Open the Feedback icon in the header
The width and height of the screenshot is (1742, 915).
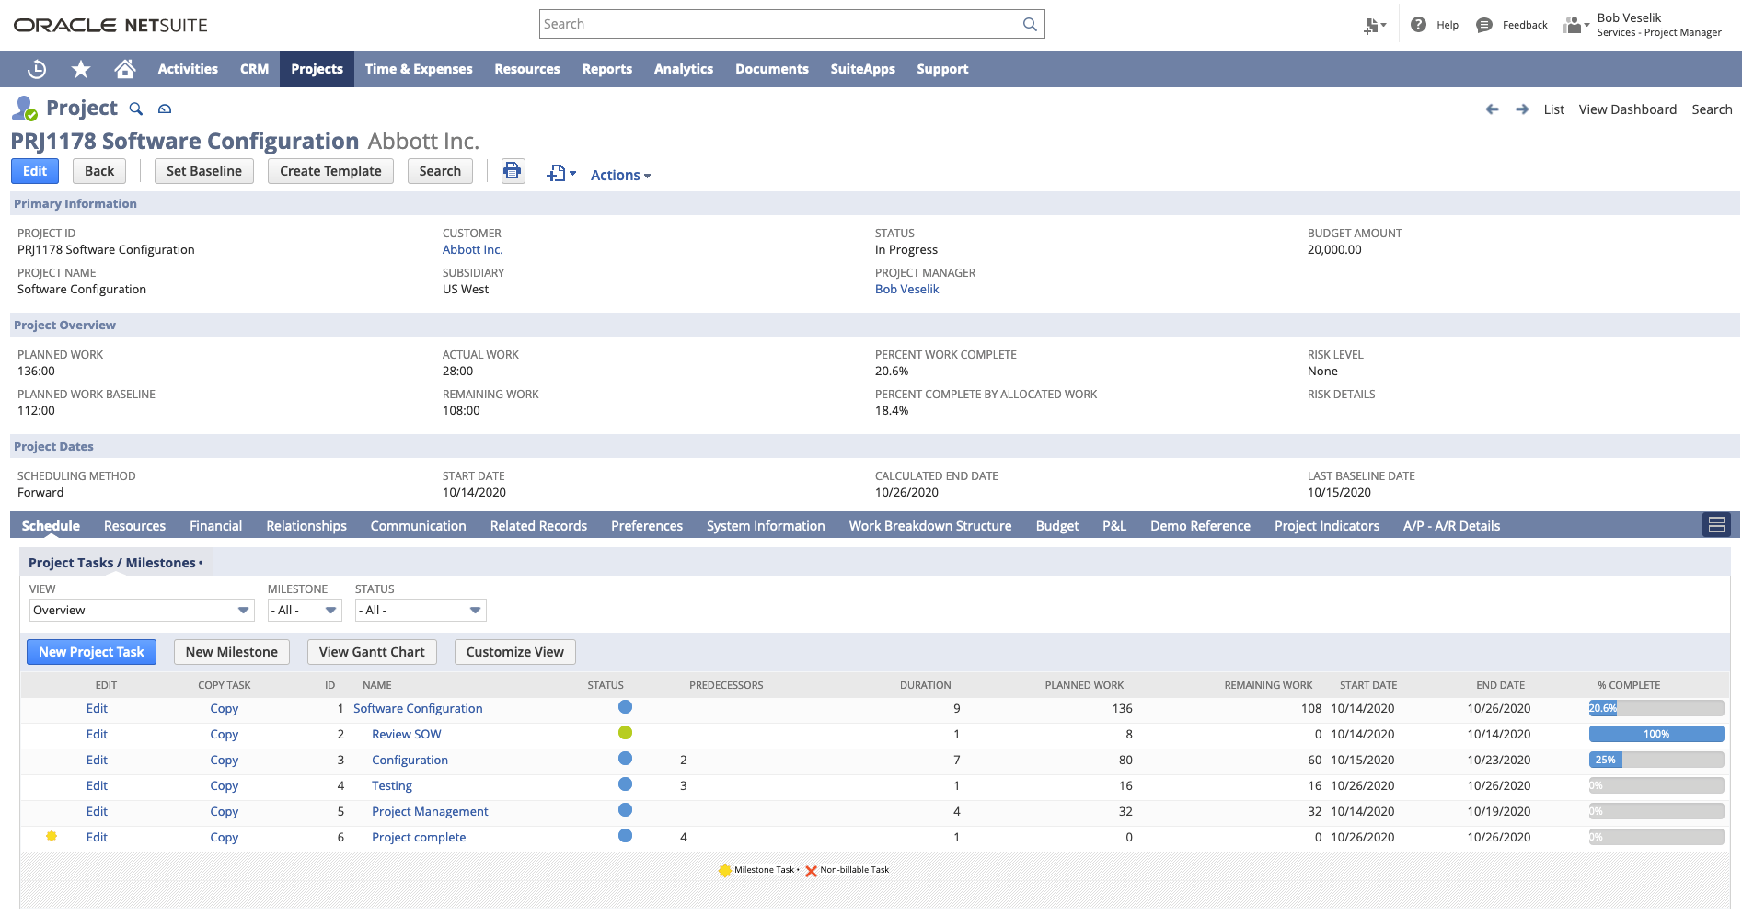click(1482, 24)
